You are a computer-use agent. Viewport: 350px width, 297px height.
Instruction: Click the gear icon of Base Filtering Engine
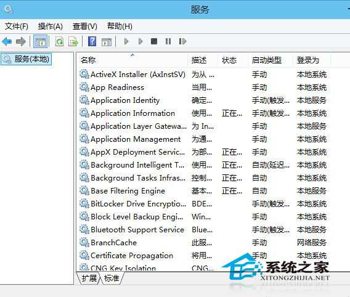pos(84,190)
